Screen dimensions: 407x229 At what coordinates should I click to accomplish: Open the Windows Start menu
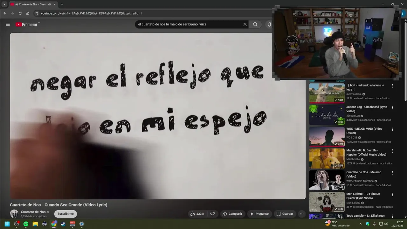[x=7, y=224]
